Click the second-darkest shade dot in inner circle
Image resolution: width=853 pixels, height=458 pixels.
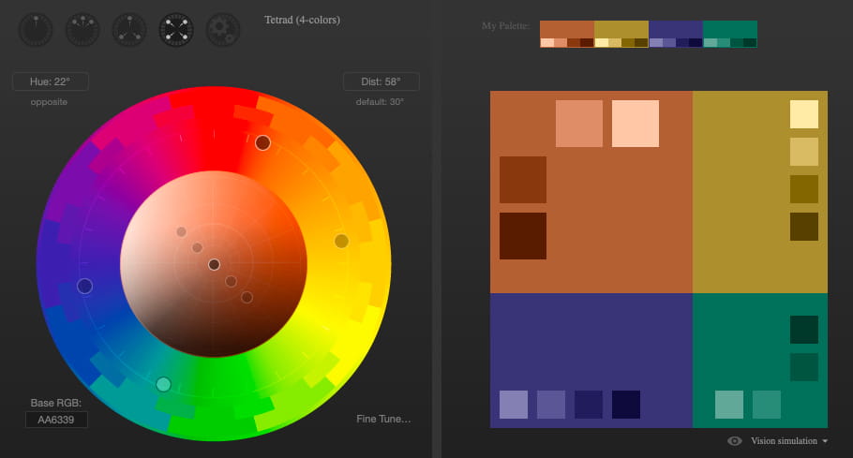[231, 281]
